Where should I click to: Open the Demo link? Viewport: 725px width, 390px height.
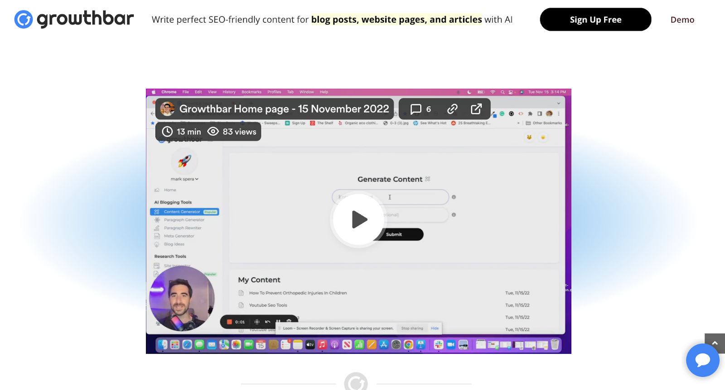click(x=682, y=19)
